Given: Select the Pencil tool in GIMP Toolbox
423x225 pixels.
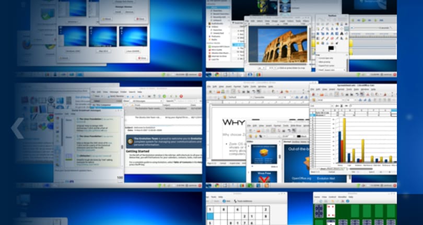Looking at the screenshot, I should (322, 38).
